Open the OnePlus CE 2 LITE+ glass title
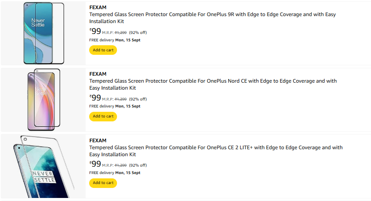The image size is (371, 201). (x=216, y=151)
